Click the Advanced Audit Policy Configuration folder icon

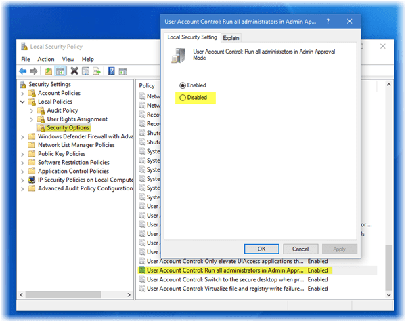tap(32, 188)
